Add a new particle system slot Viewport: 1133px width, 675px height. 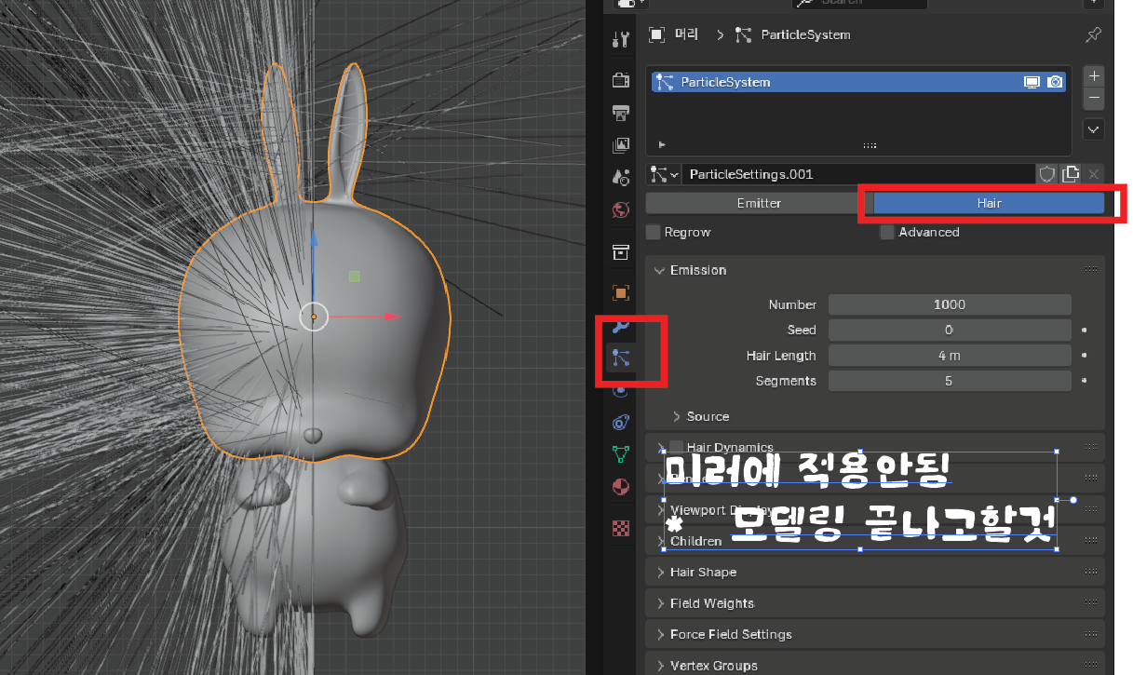tap(1095, 76)
